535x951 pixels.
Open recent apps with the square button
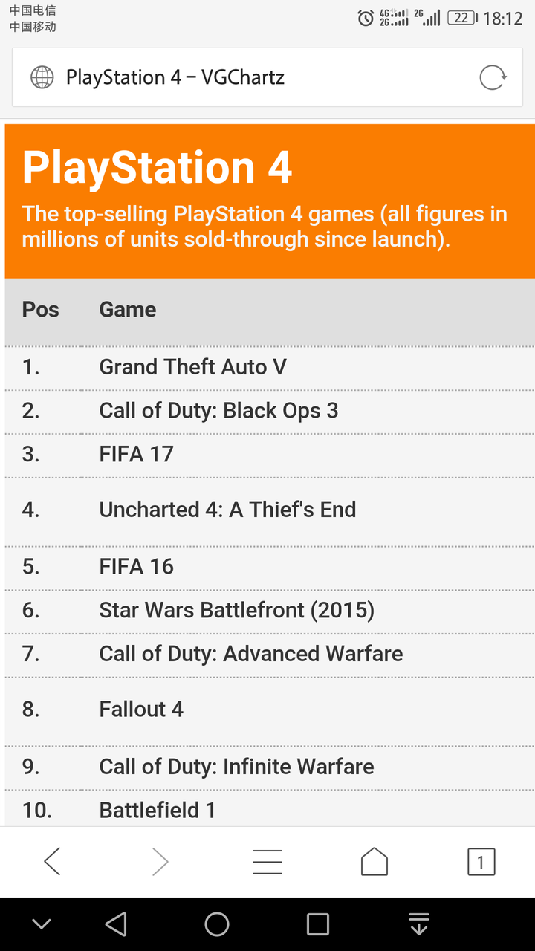tap(318, 924)
